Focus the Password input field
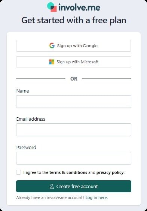 (74, 158)
